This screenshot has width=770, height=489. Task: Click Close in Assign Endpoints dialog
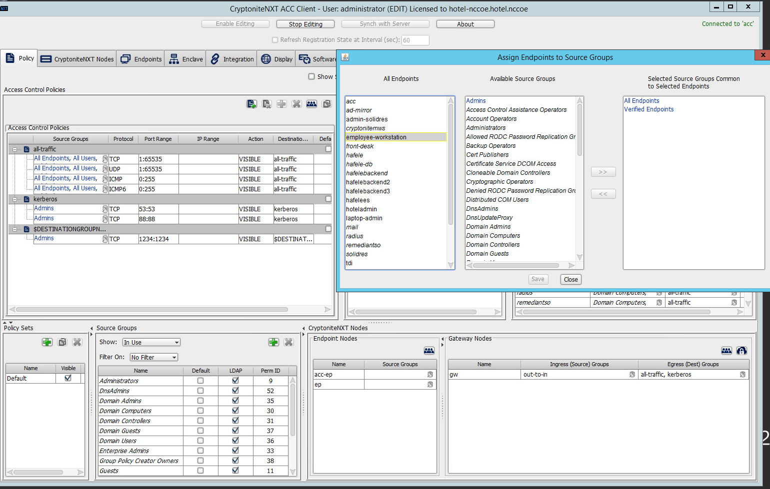coord(570,280)
